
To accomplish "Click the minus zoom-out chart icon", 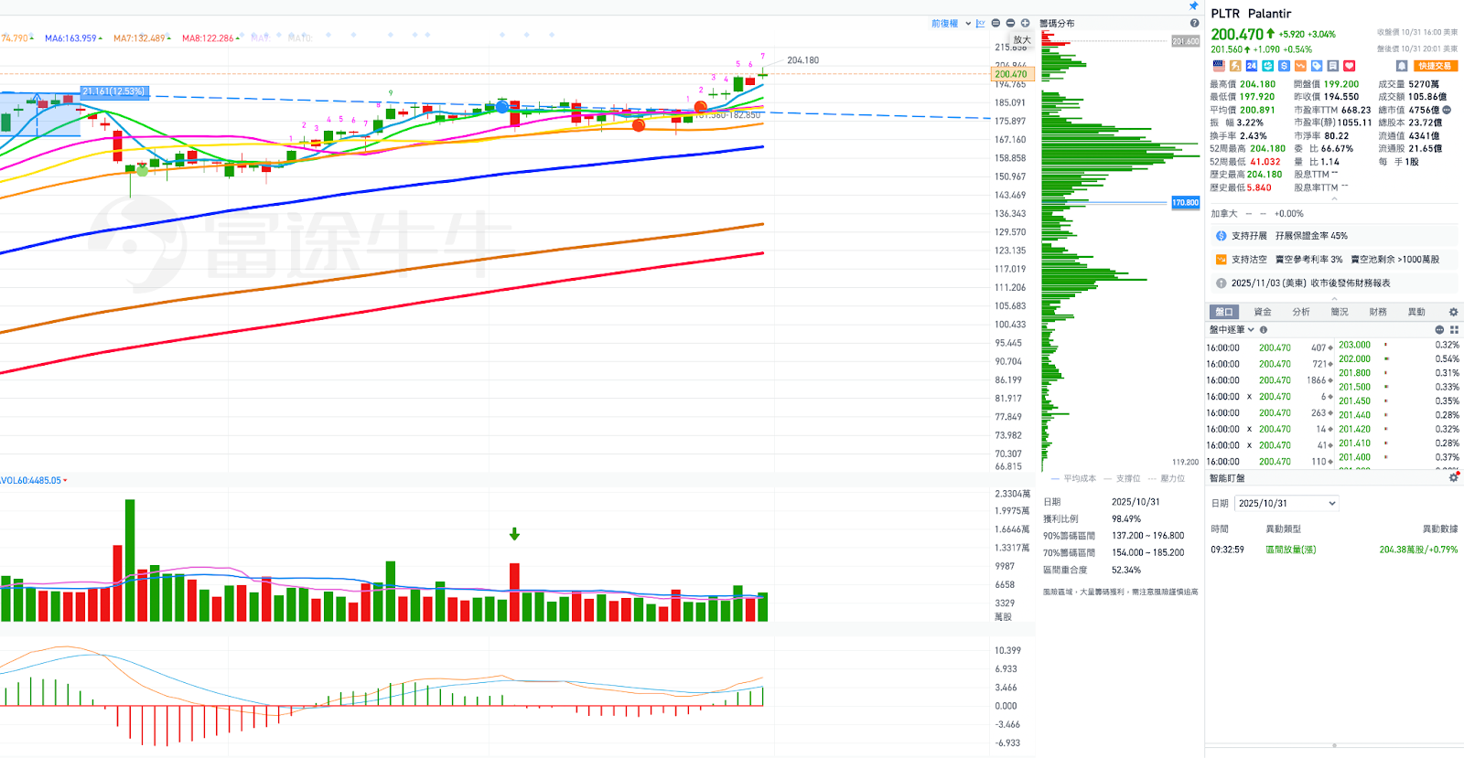I will click(1010, 24).
